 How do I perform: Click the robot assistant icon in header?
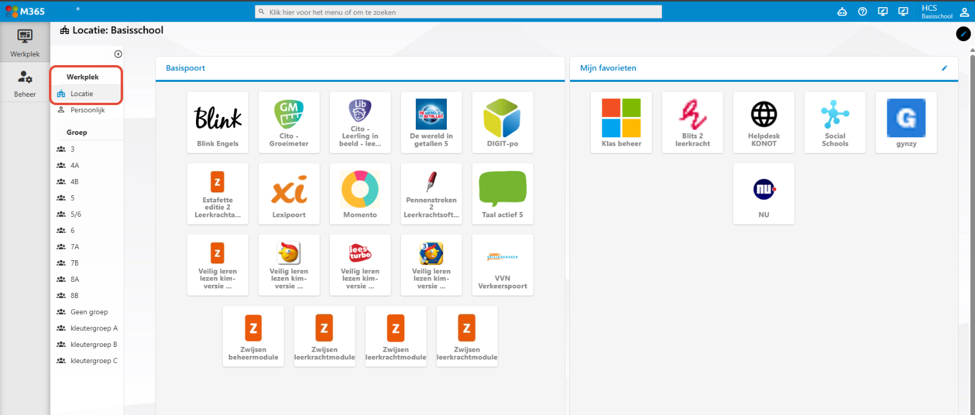[842, 11]
